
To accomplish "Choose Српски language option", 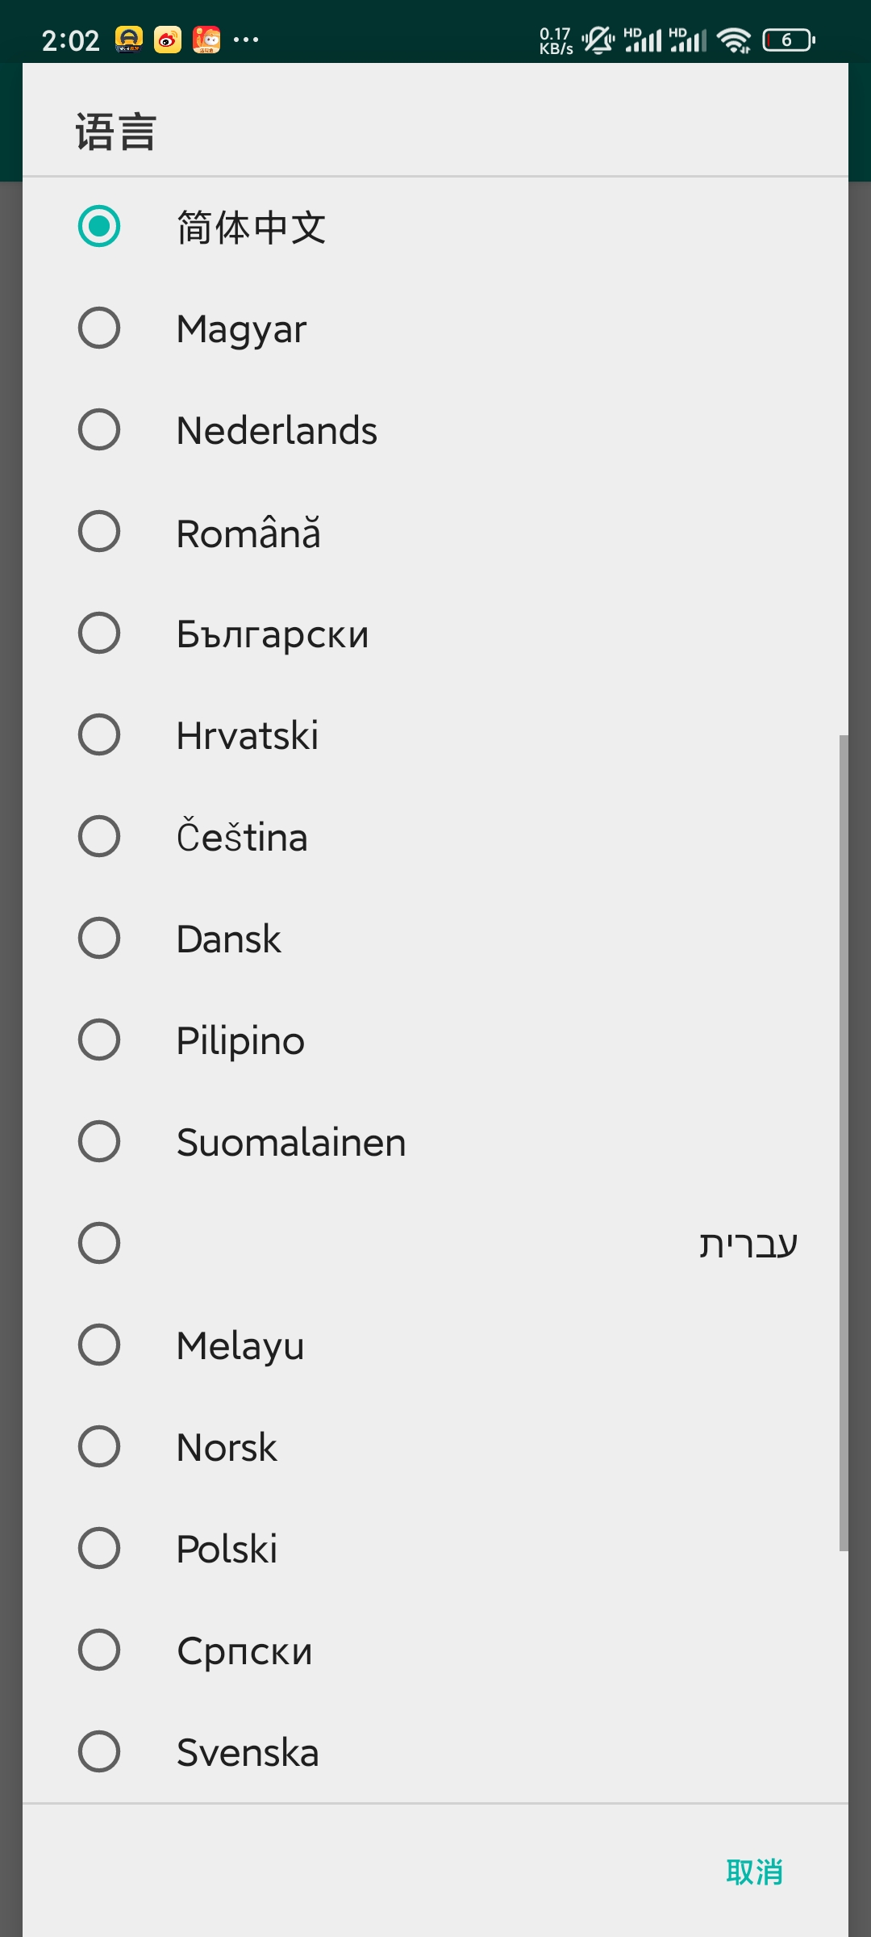I will pos(435,1650).
